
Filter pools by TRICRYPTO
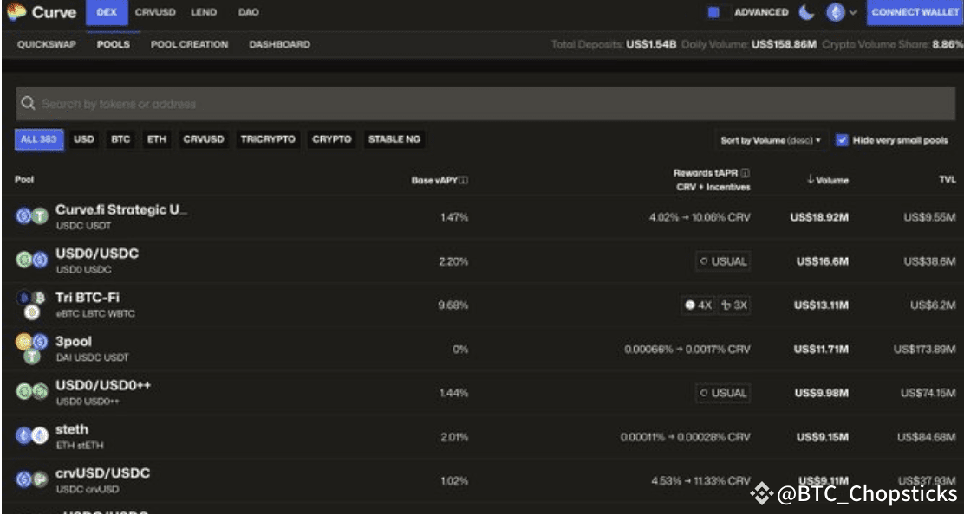click(x=268, y=139)
